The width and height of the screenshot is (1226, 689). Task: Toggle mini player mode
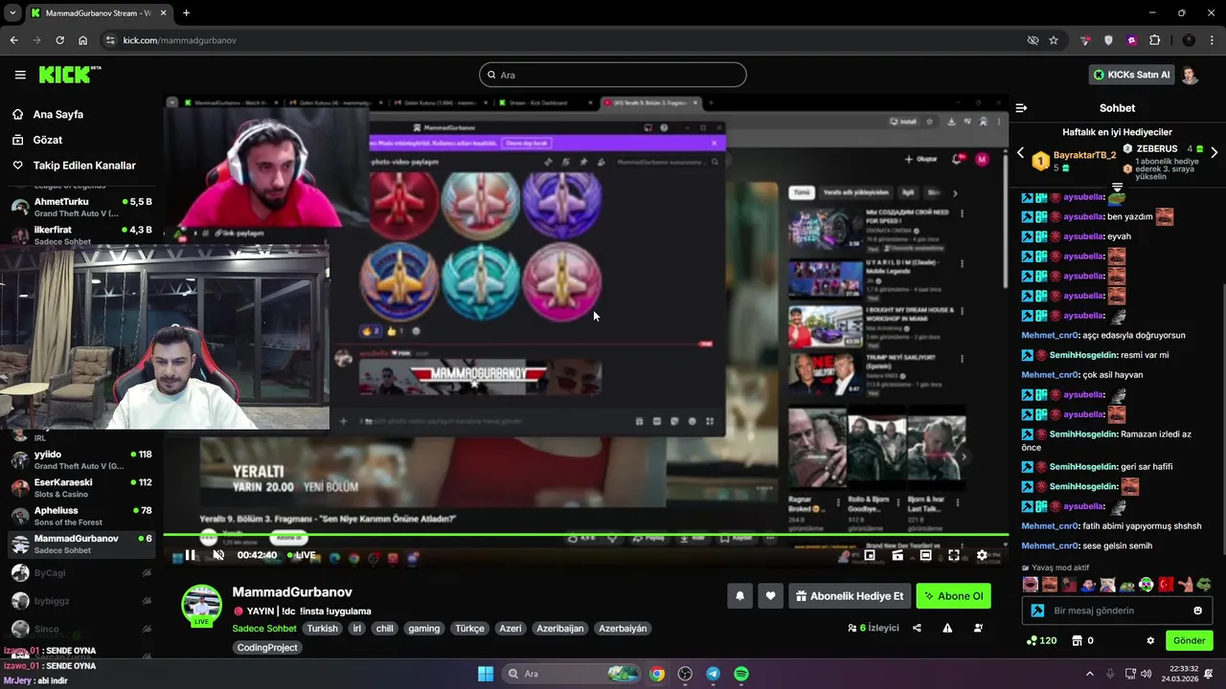[897, 555]
